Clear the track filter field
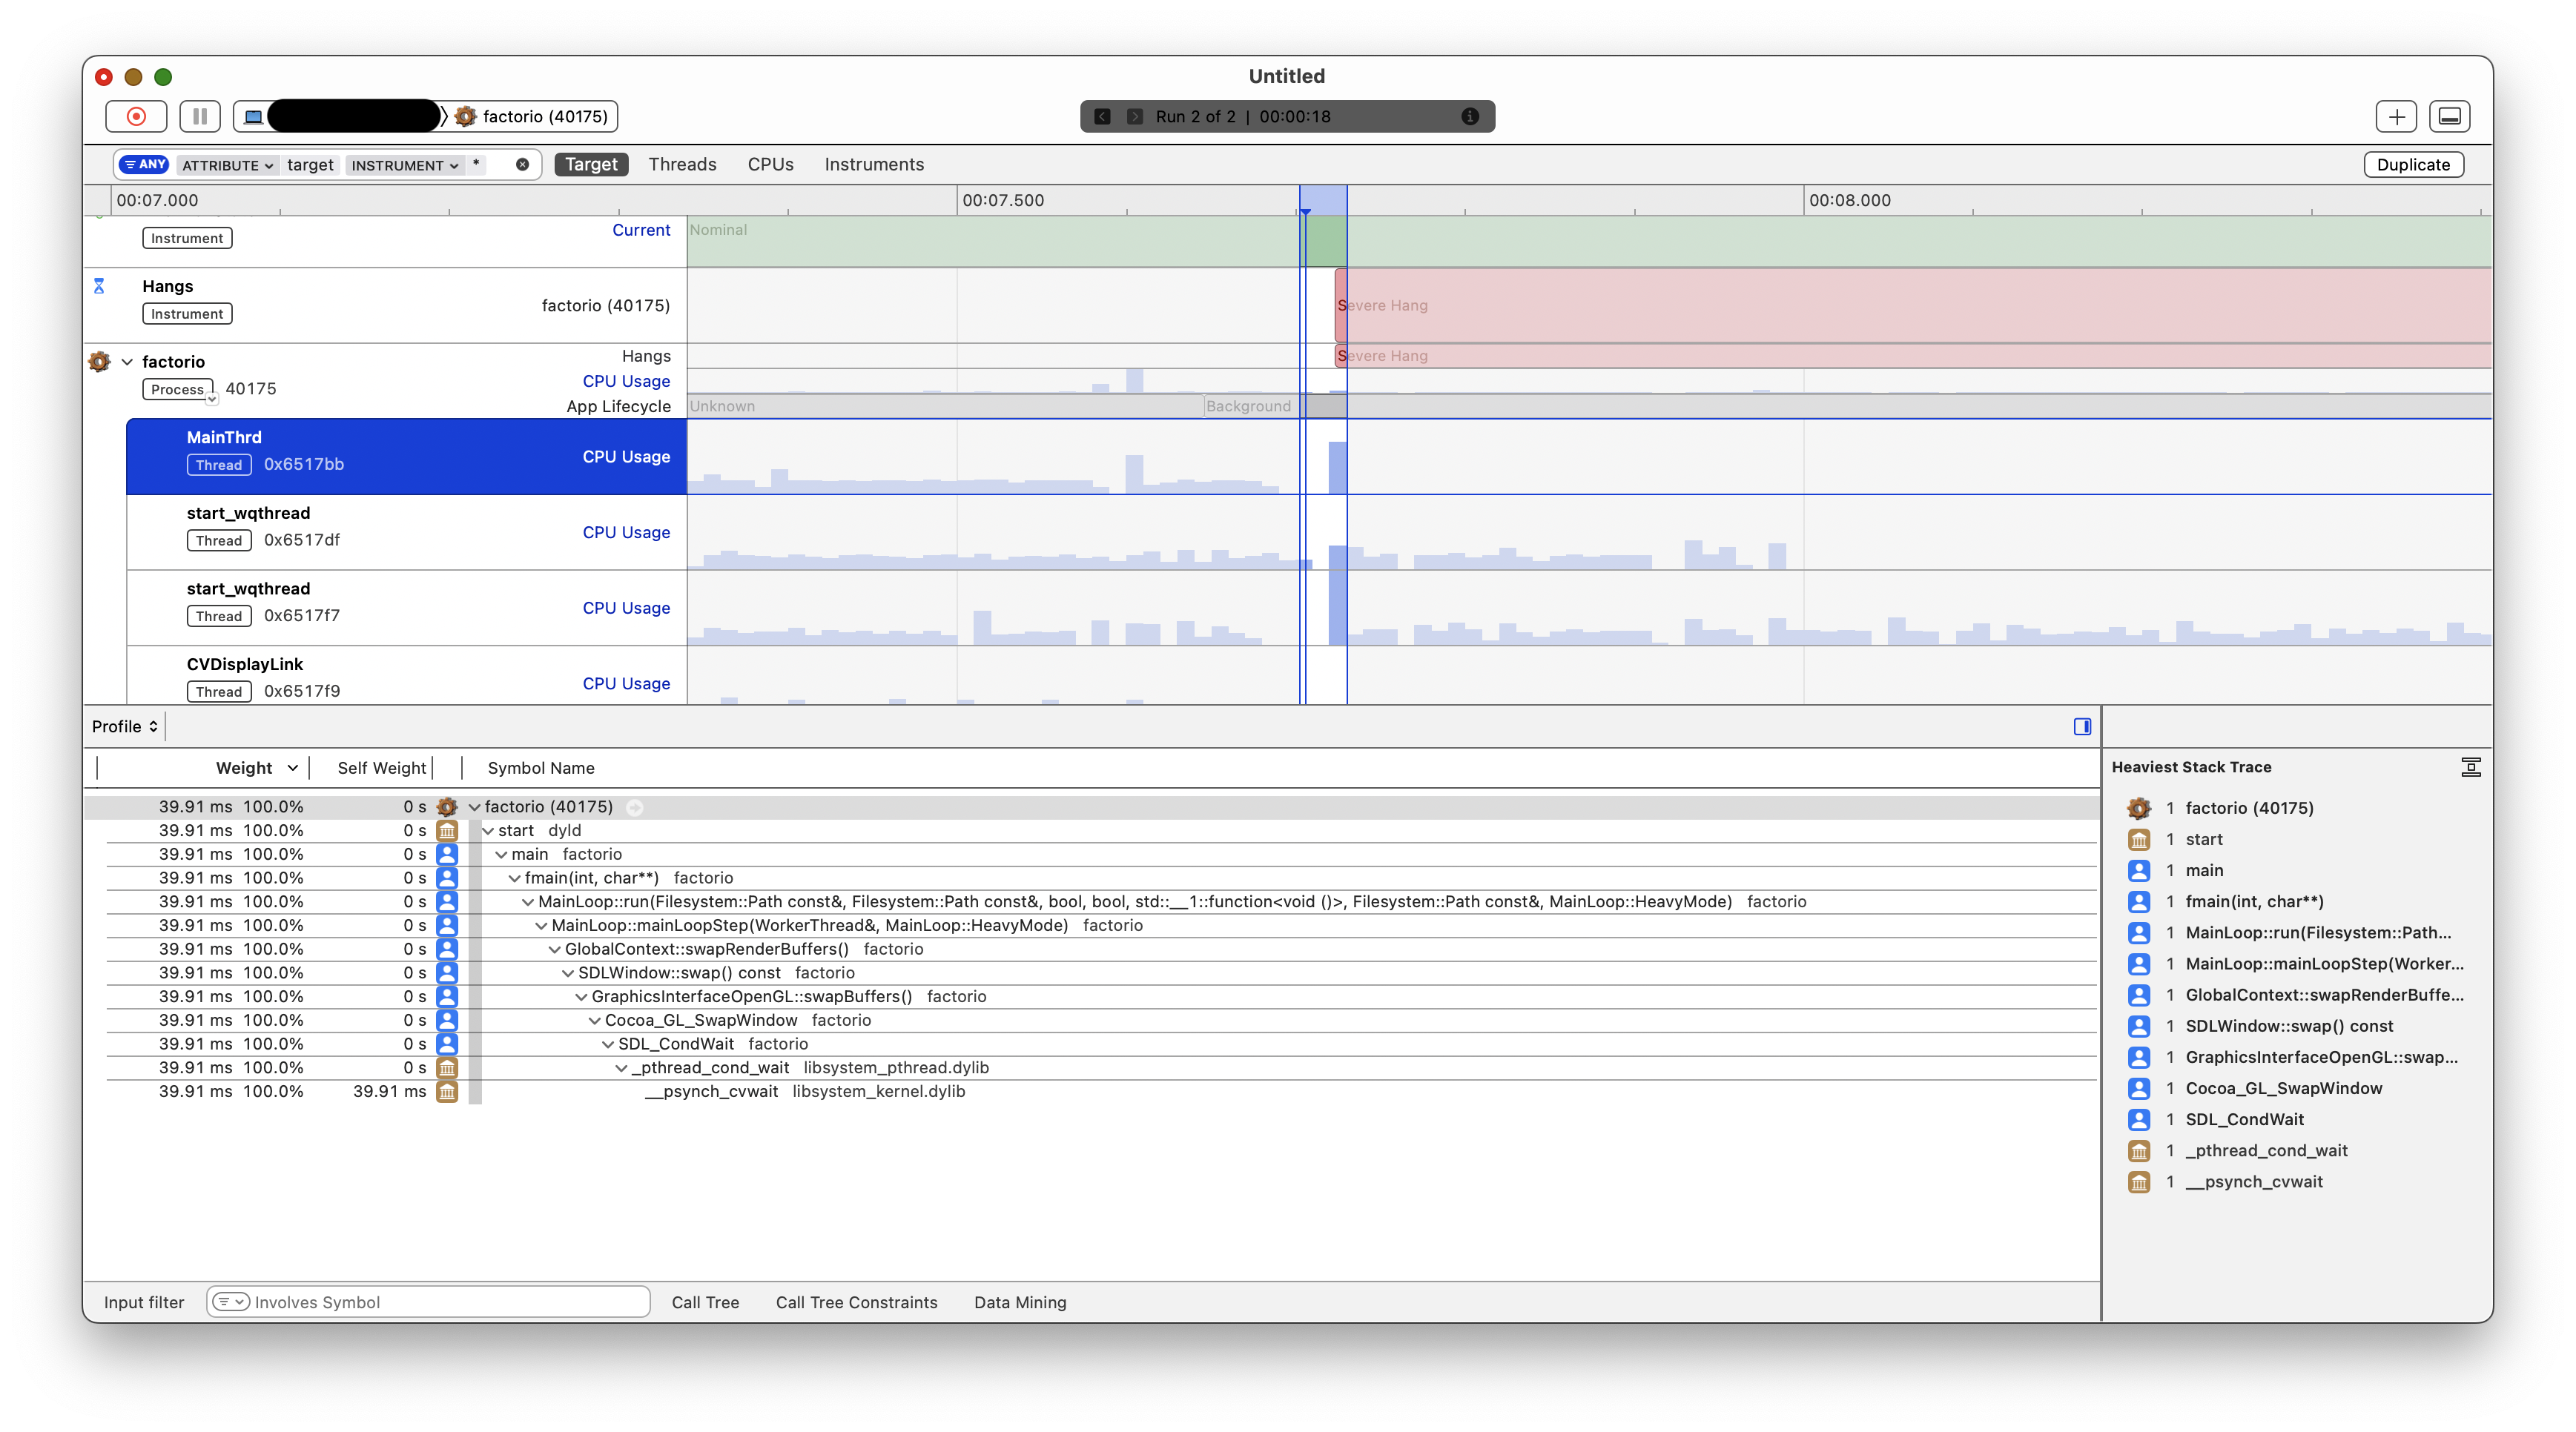 522,164
